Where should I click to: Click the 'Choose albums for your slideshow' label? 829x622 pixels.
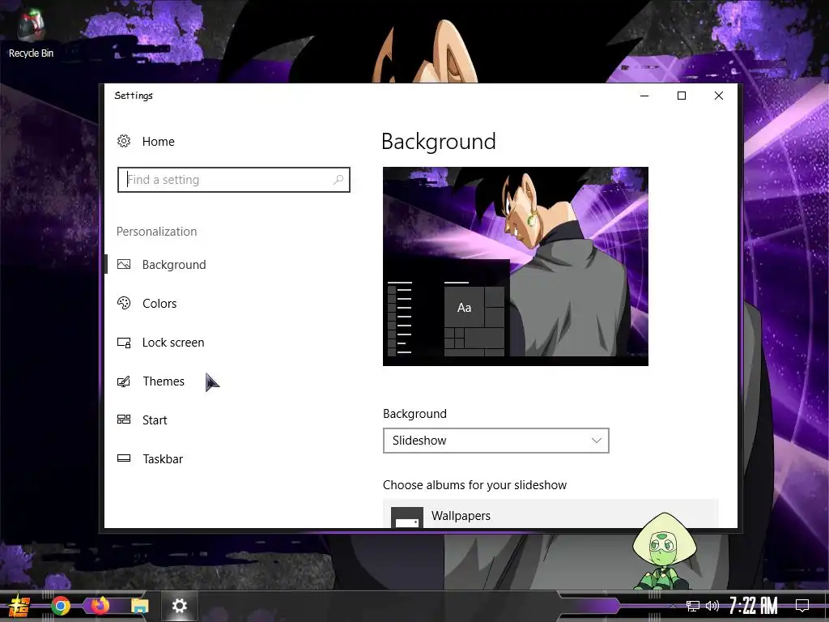(x=474, y=485)
